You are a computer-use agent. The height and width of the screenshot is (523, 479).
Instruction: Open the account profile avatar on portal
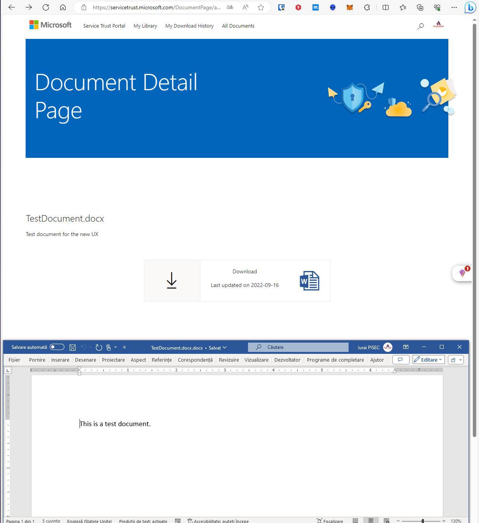click(438, 25)
